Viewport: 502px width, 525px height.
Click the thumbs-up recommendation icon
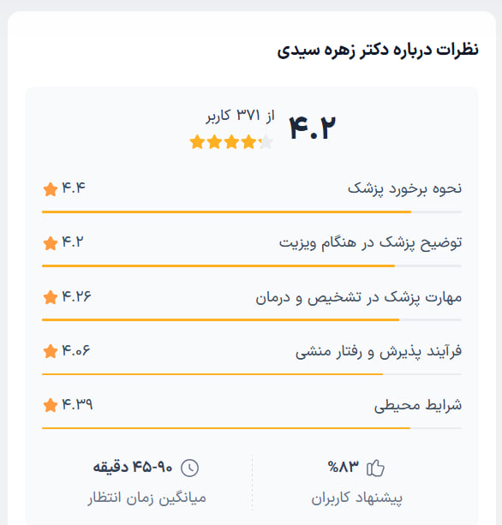[375, 468]
